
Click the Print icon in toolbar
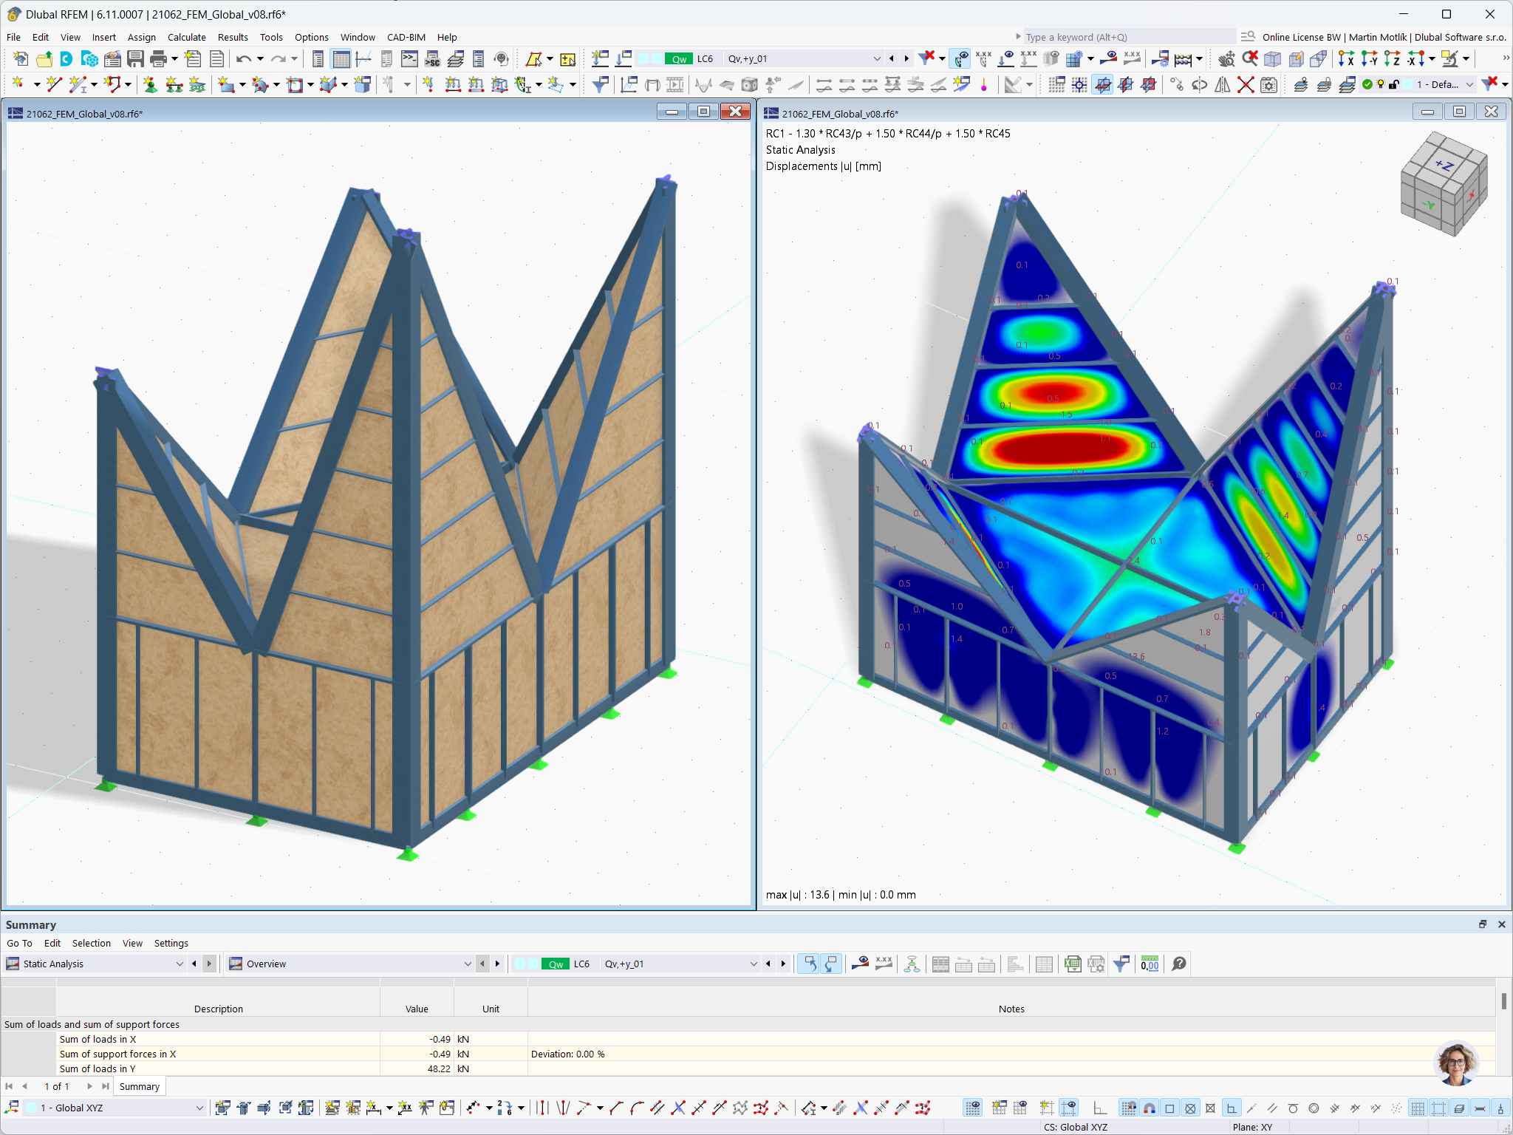pyautogui.click(x=158, y=59)
